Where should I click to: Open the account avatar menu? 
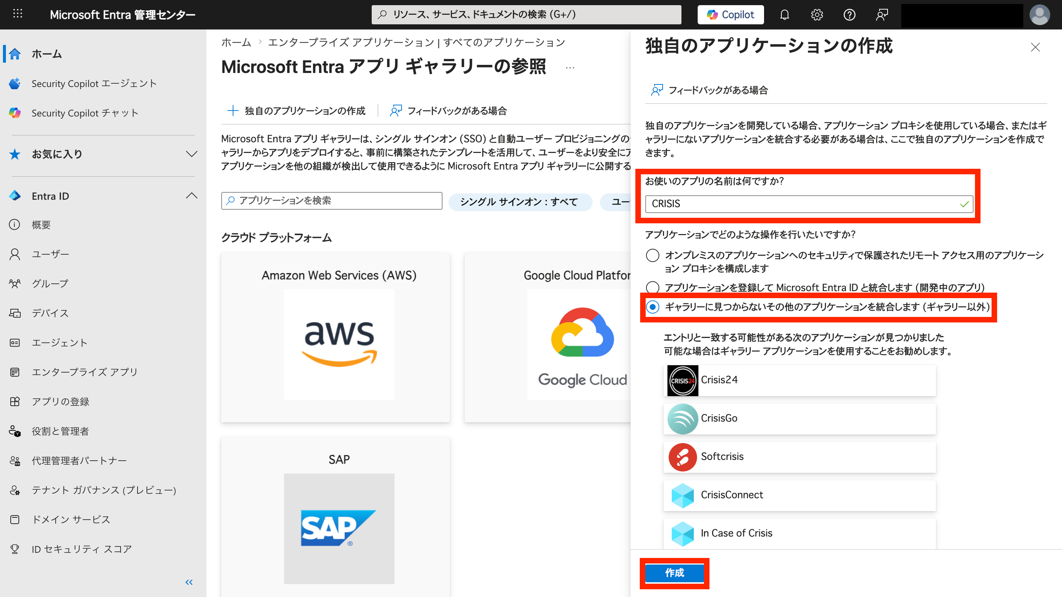pyautogui.click(x=1040, y=15)
